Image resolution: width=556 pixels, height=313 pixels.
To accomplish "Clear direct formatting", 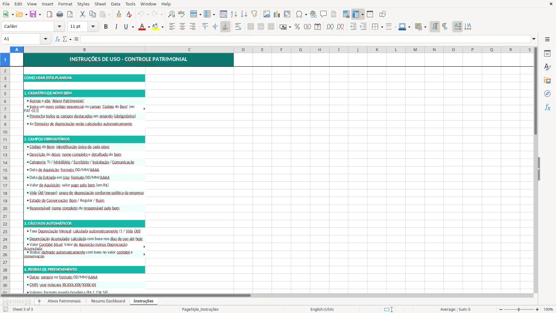I will point(129,14).
